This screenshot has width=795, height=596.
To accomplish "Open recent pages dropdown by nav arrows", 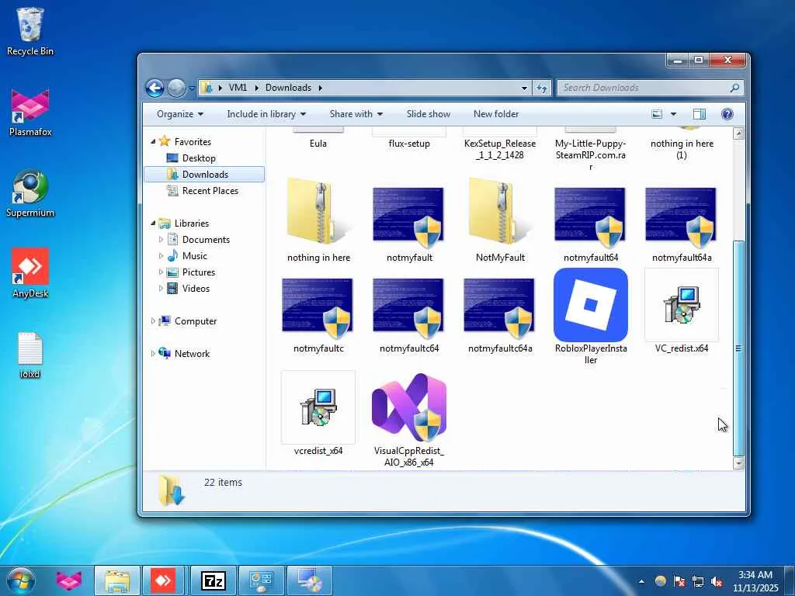I will (192, 88).
